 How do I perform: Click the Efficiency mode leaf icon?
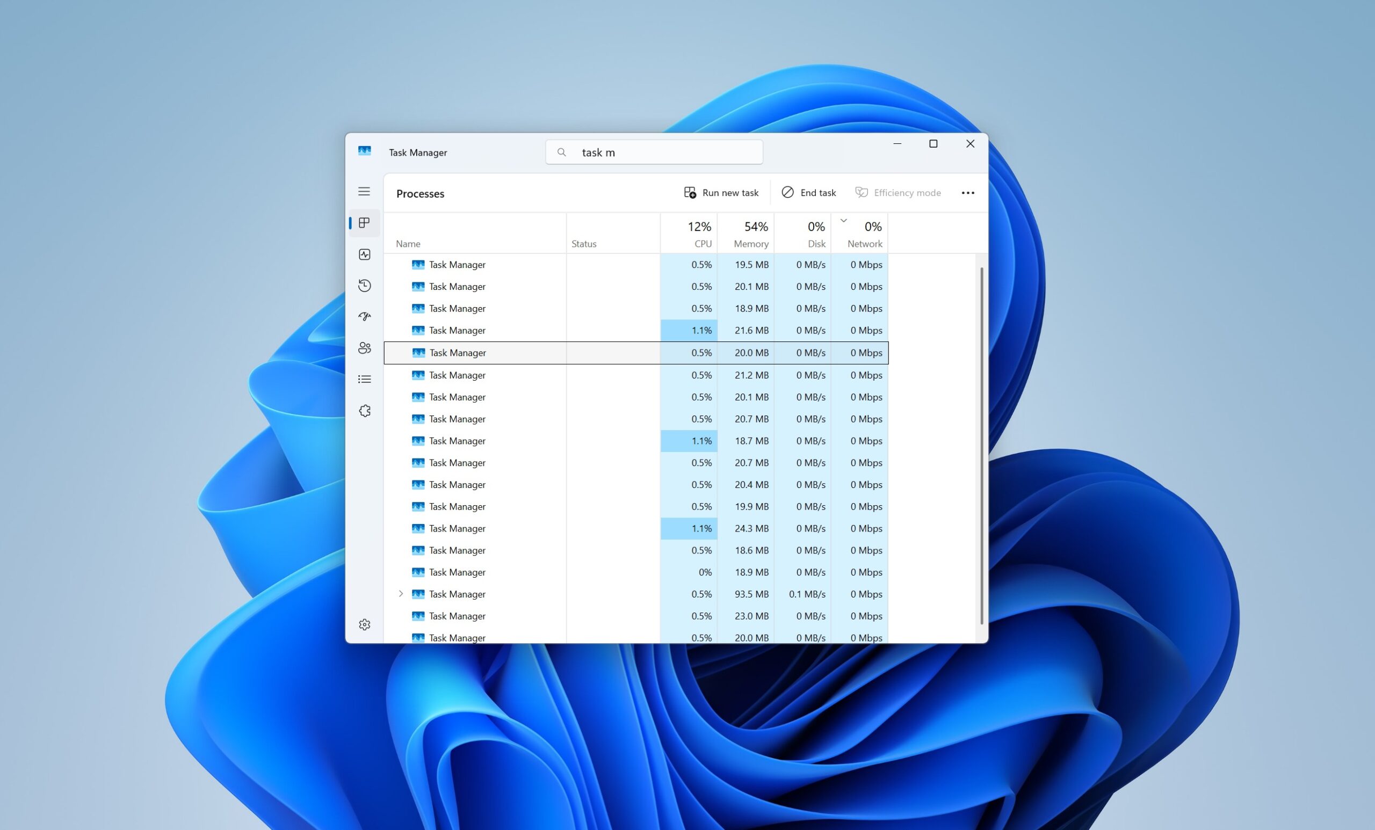[861, 192]
